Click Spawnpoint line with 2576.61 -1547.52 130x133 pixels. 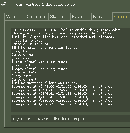point(64,104)
